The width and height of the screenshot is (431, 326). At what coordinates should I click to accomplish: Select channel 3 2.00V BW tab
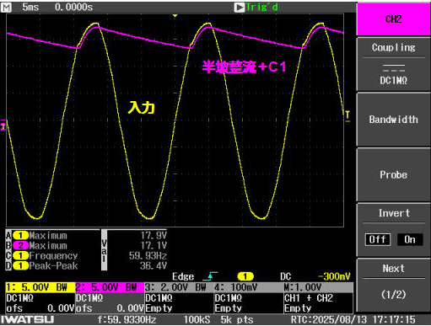click(179, 287)
